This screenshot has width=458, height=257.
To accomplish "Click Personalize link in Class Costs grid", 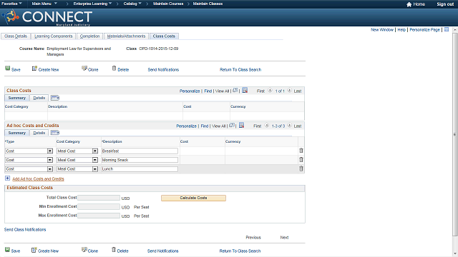I will [190, 91].
